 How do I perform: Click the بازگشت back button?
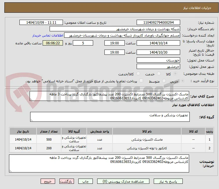click(x=67, y=181)
